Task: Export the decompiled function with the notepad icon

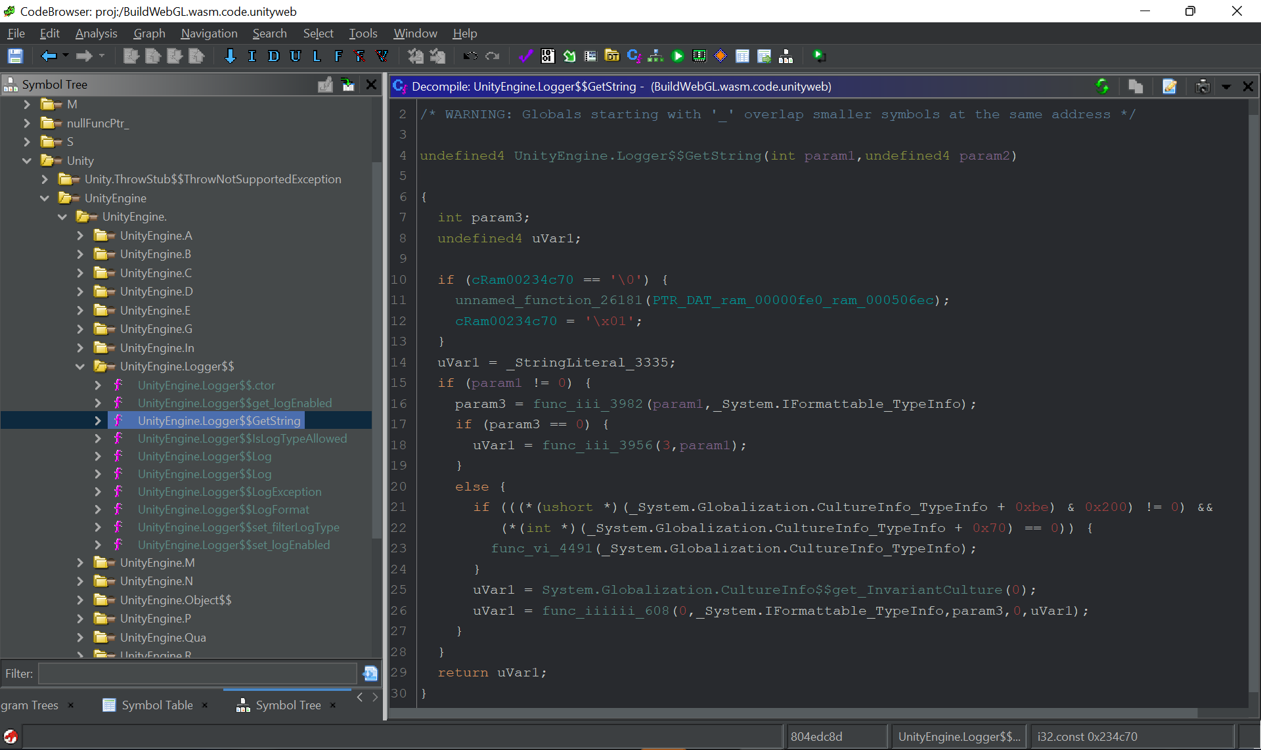Action: click(1170, 86)
